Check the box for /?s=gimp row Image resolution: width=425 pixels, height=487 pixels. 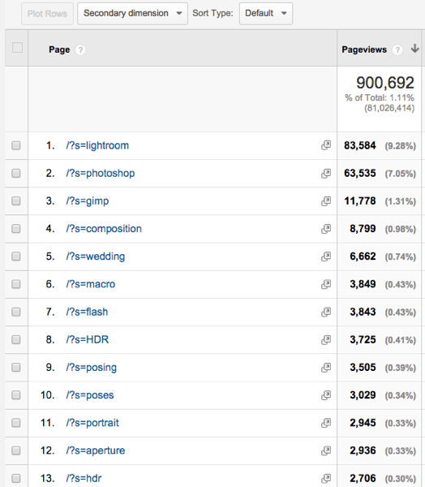click(16, 201)
